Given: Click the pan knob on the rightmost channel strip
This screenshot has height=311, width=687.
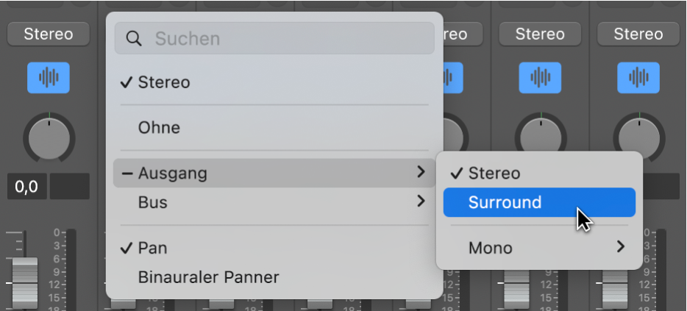Looking at the screenshot, I should pos(638,136).
